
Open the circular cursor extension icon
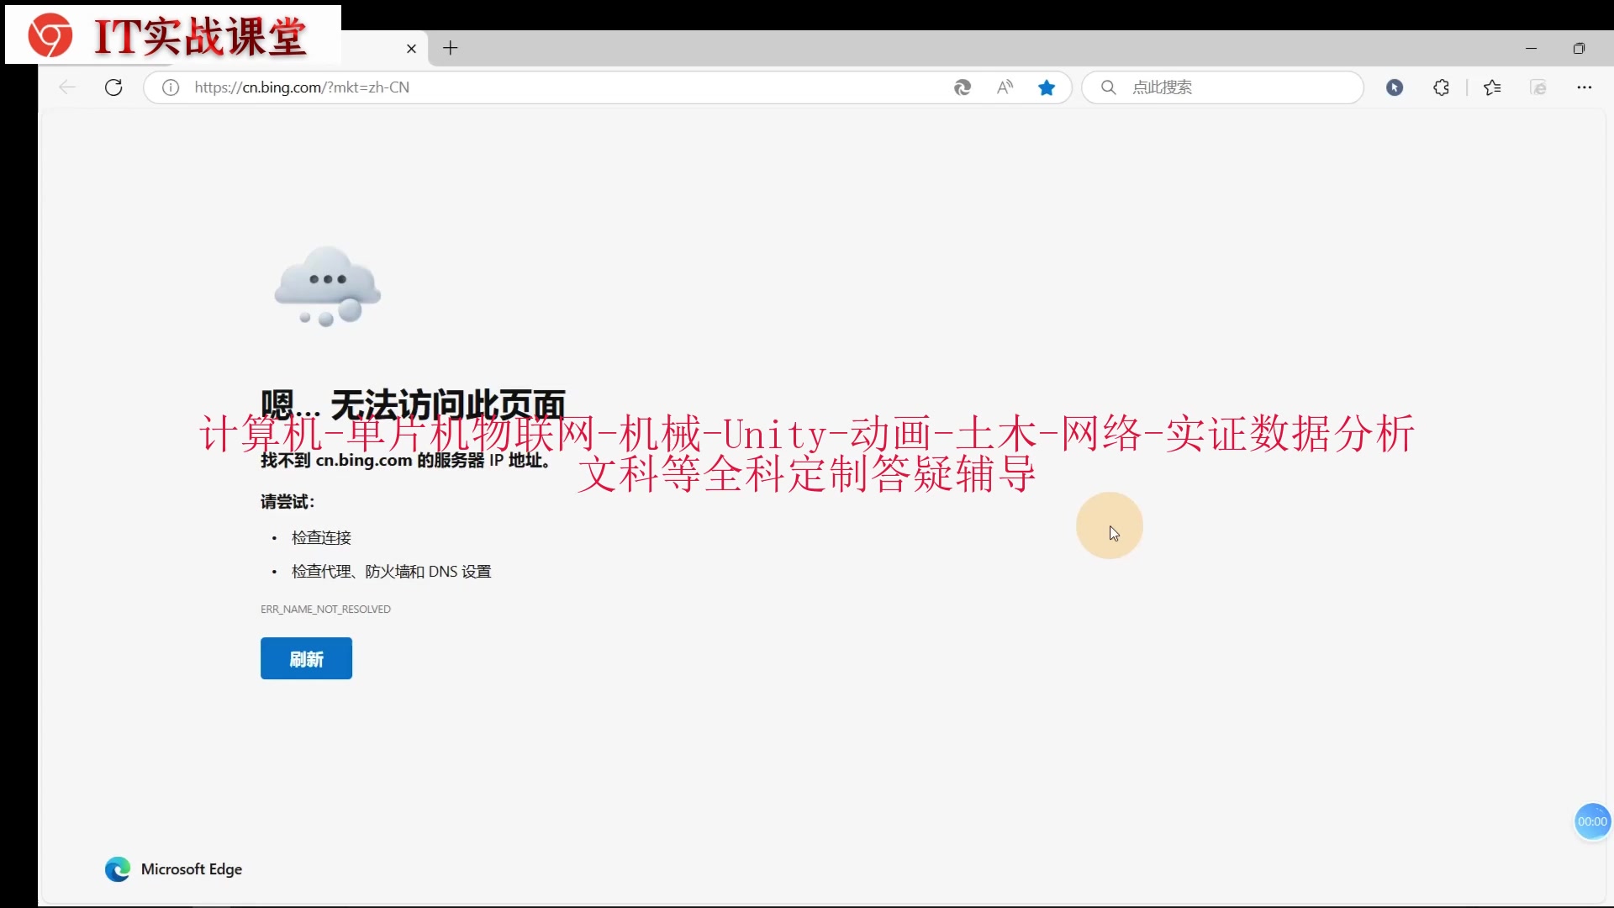click(x=1395, y=87)
